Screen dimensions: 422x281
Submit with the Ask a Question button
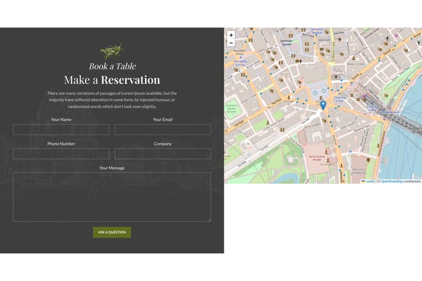112,232
